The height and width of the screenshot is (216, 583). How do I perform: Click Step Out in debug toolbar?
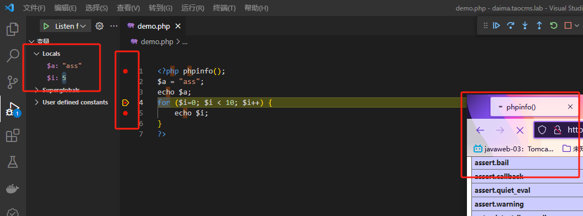coord(539,25)
